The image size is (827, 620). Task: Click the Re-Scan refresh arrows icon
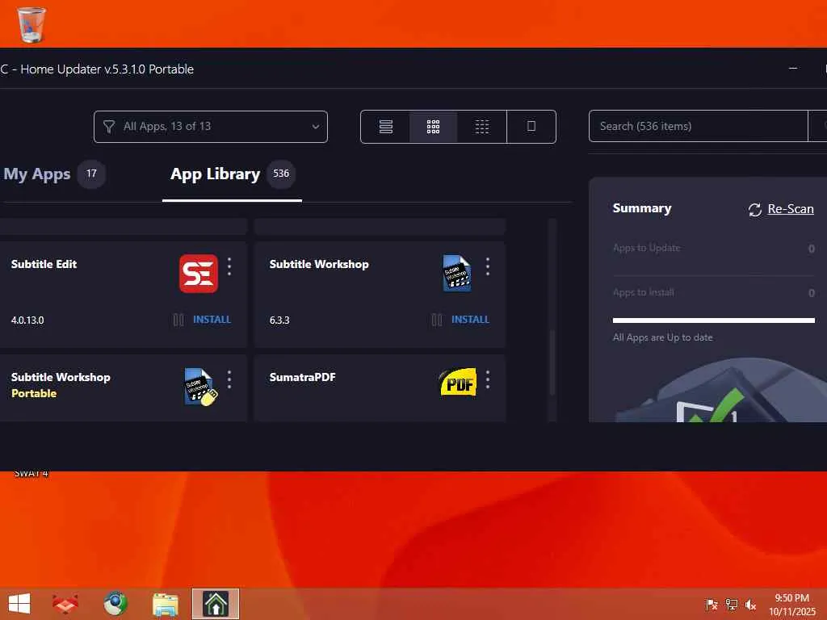(x=755, y=209)
